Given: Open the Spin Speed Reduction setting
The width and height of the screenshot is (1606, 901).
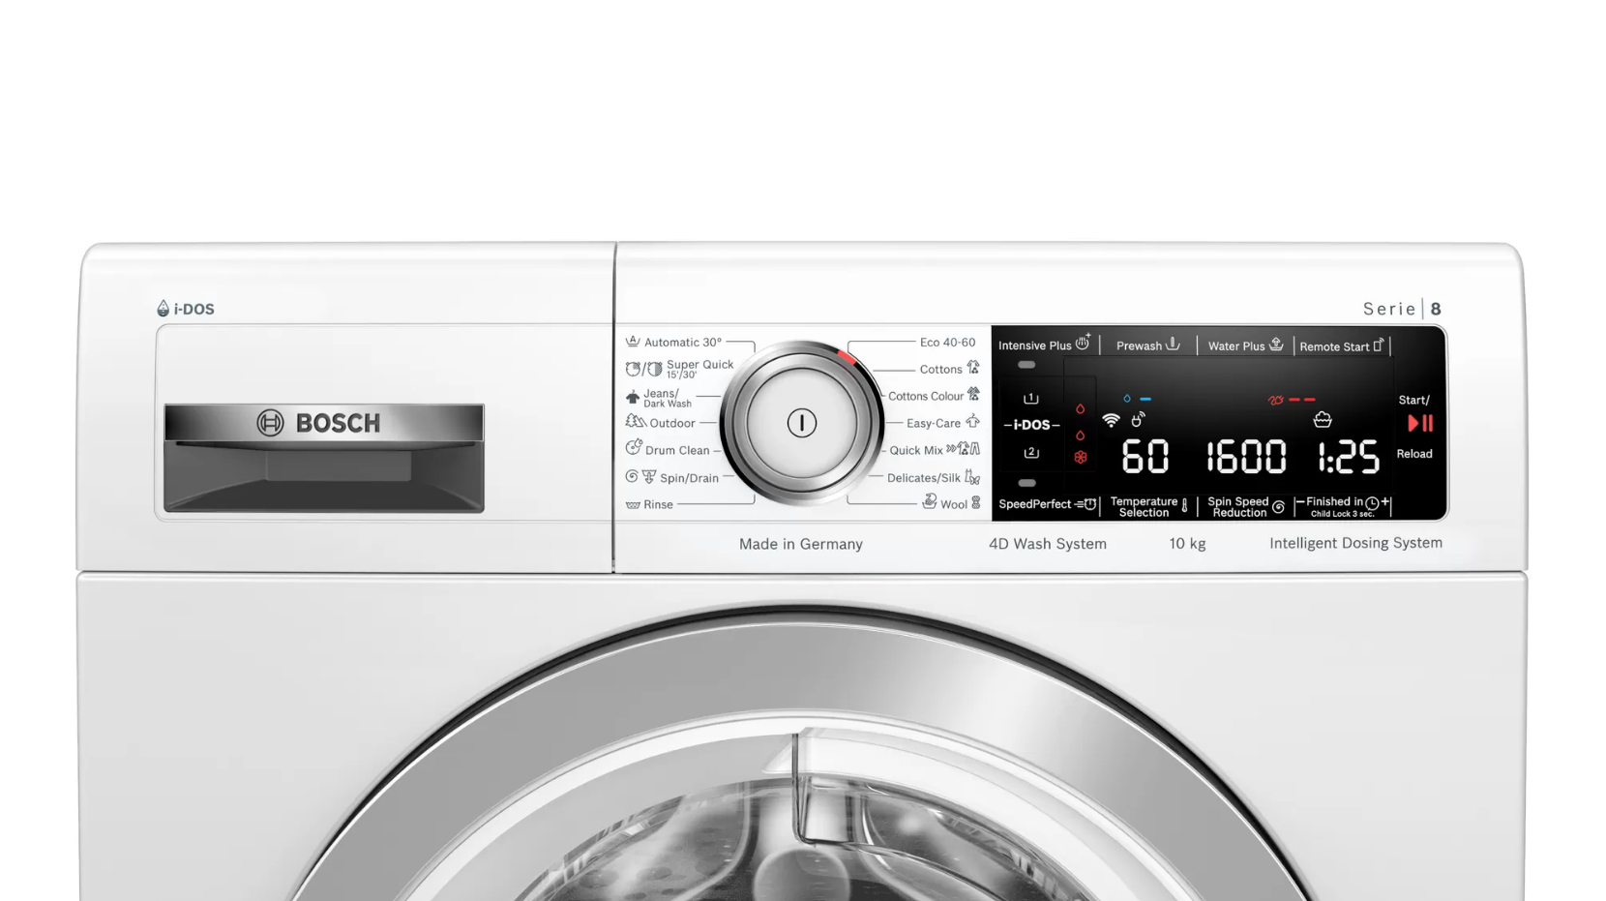Looking at the screenshot, I should tap(1245, 506).
